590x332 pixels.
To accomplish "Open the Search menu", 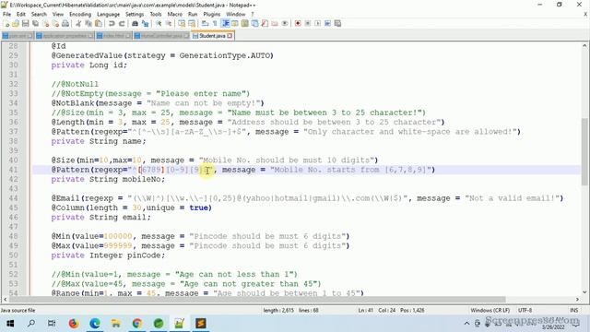I will coord(39,14).
